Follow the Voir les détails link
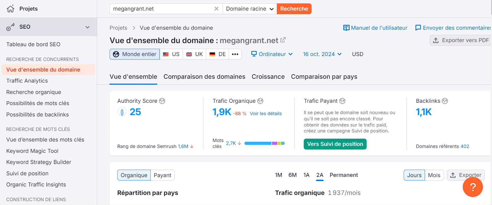The width and height of the screenshot is (492, 205). [x=266, y=114]
